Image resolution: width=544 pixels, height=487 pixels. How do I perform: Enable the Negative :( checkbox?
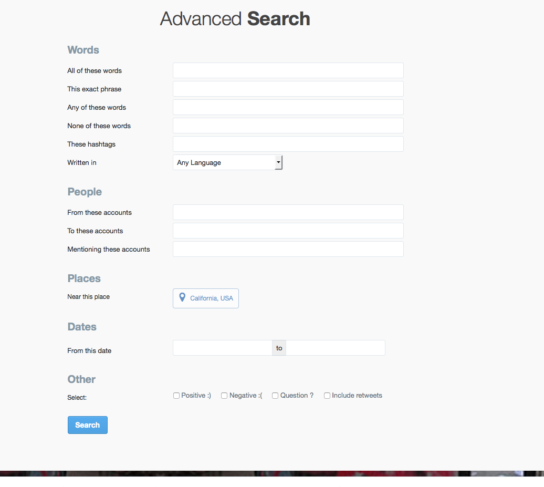click(224, 396)
